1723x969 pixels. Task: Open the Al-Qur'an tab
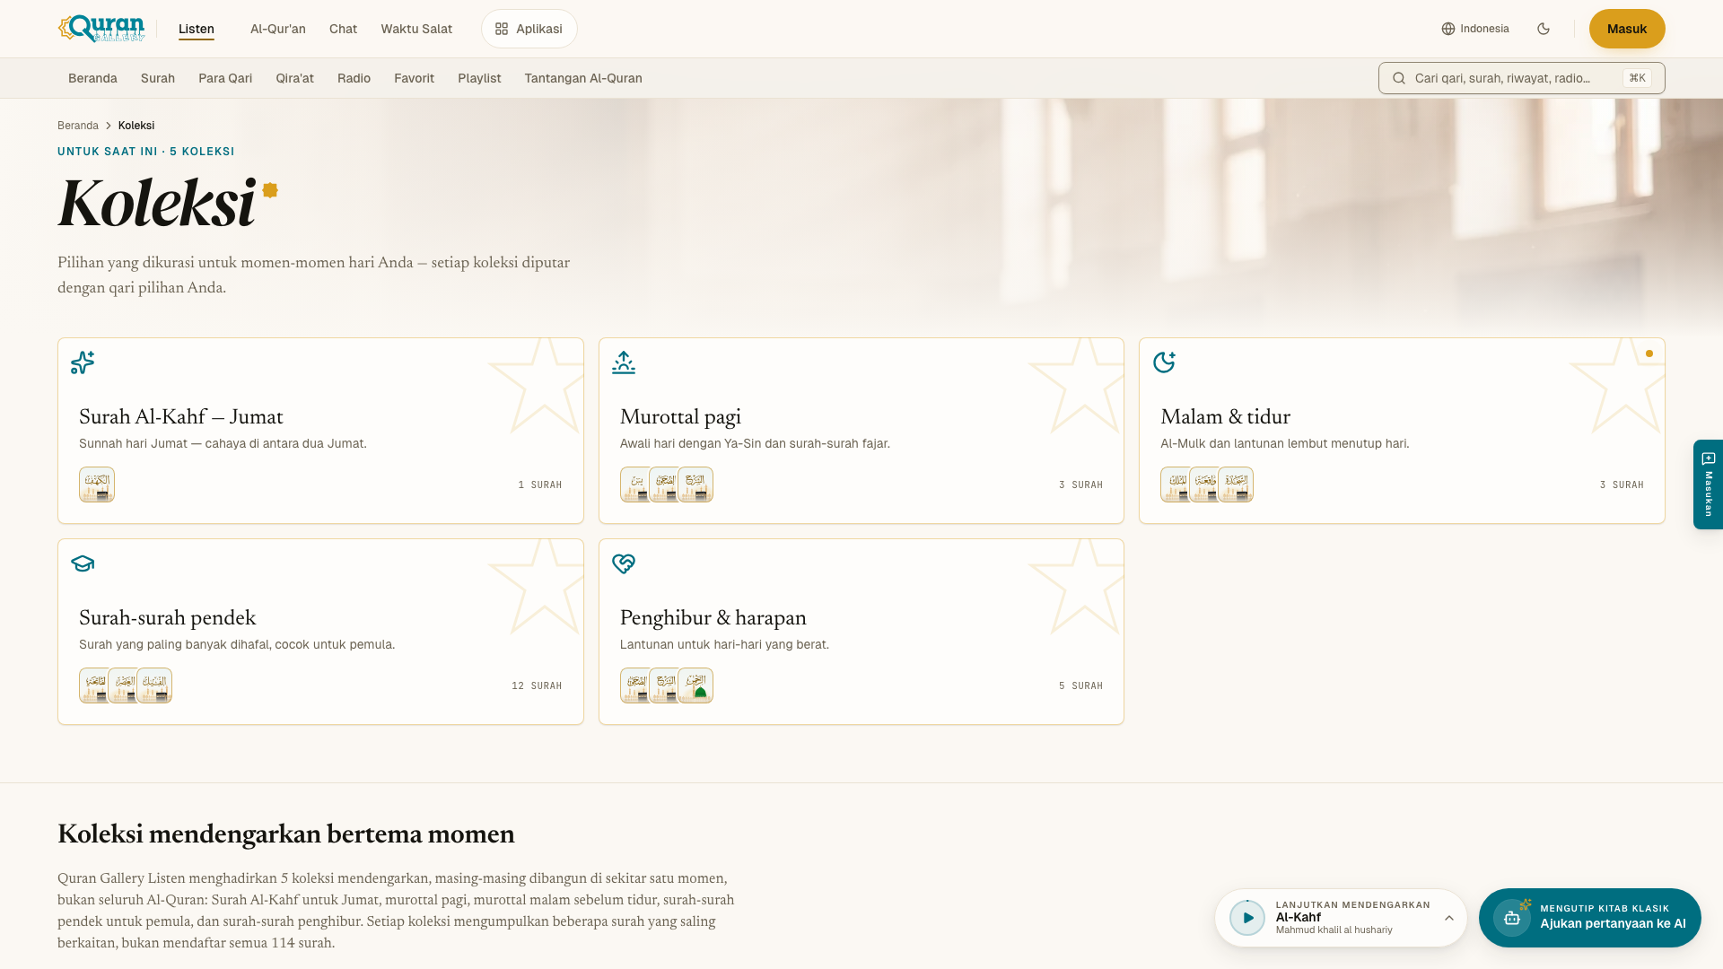(x=278, y=29)
